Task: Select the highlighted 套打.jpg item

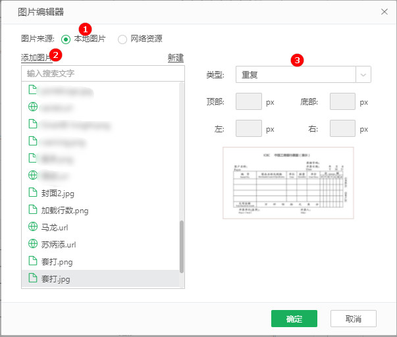Action: (x=100, y=278)
